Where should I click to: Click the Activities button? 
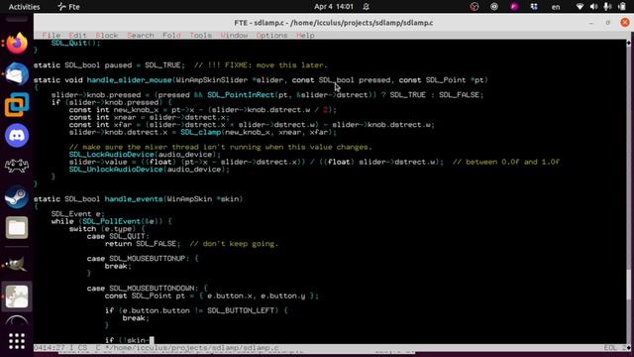(24, 7)
